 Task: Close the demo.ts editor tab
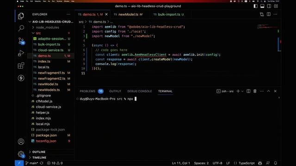click(x=106, y=14)
